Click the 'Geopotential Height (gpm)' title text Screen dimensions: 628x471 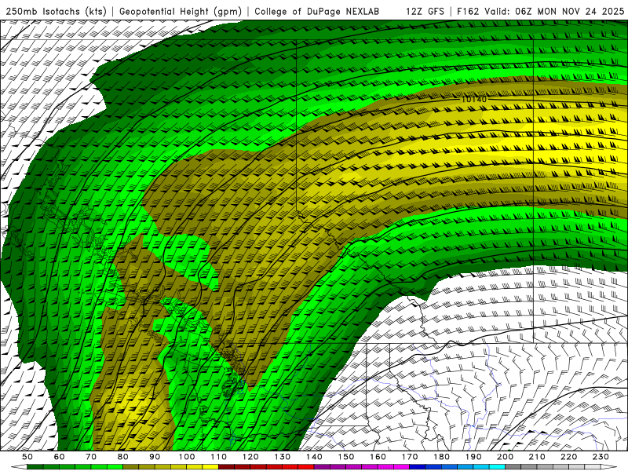[181, 11]
